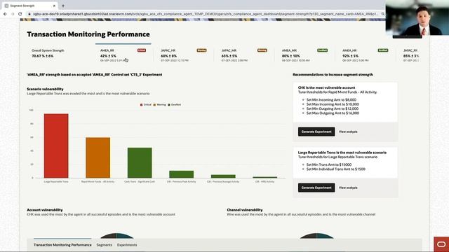Click the 'Account vulnerability' section title
449x252 pixels.
(x=45, y=210)
